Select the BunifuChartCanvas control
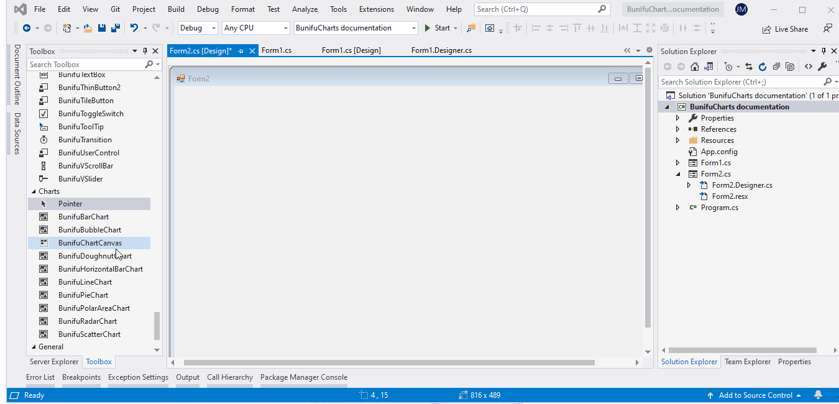Screen dimensions: 839x404 tap(89, 243)
